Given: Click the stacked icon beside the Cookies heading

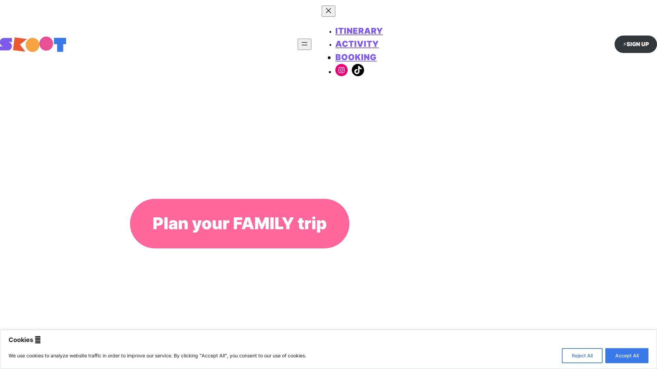Looking at the screenshot, I should tap(38, 340).
